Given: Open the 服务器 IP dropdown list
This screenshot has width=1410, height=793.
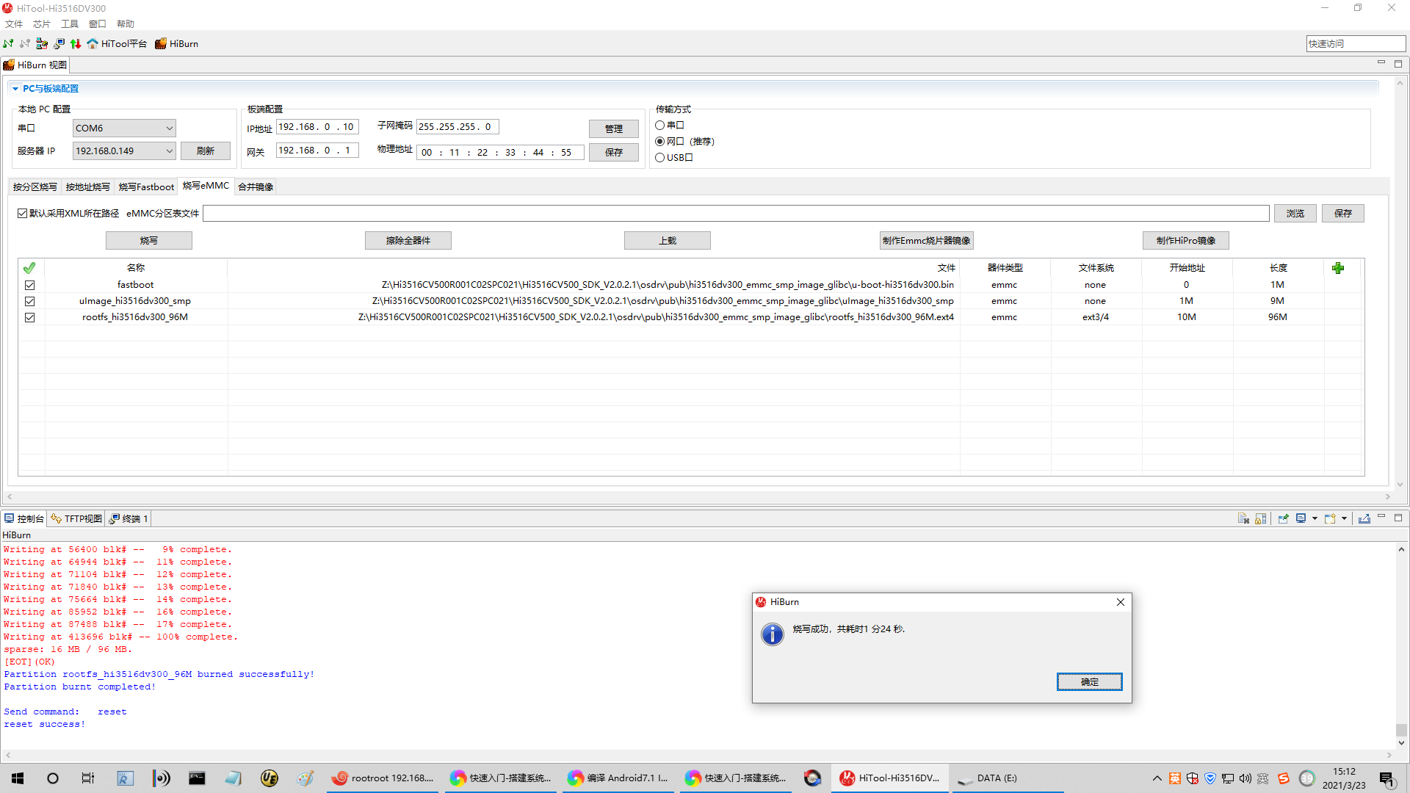Looking at the screenshot, I should tap(168, 151).
